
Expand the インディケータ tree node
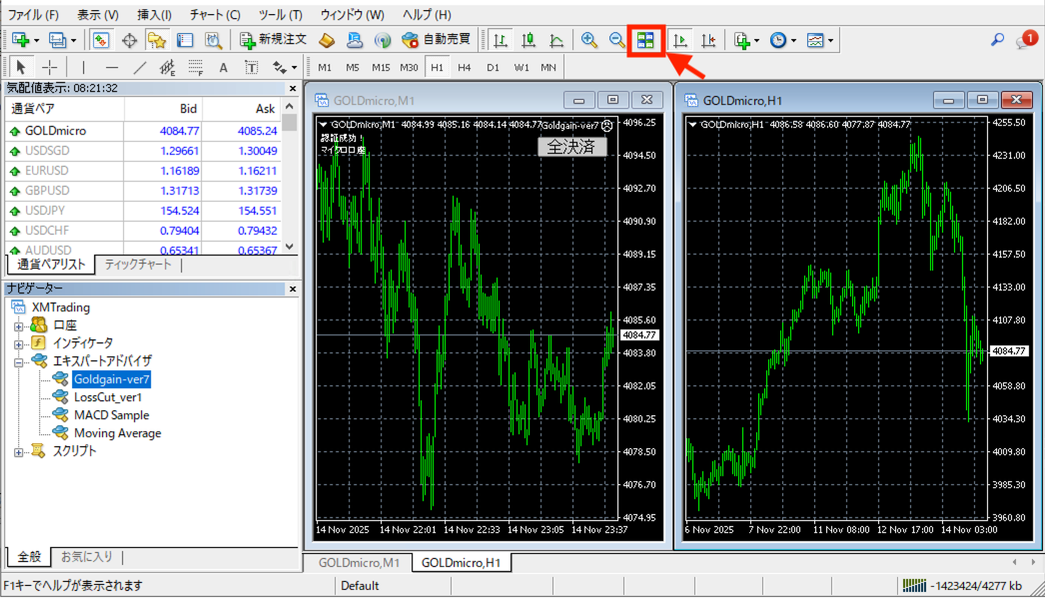(19, 342)
